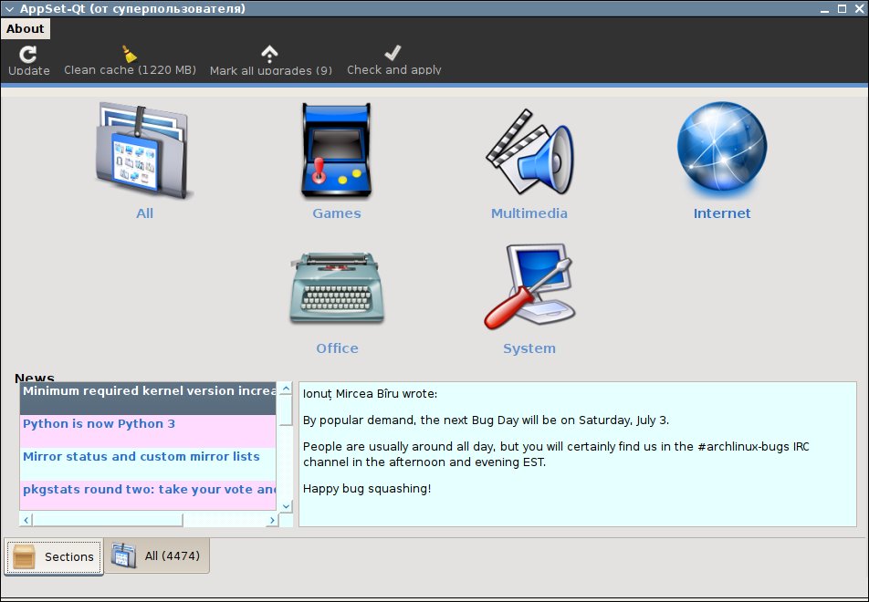Select news item 'Minimum required kernel version'
The width and height of the screenshot is (869, 602).
pyautogui.click(x=148, y=399)
